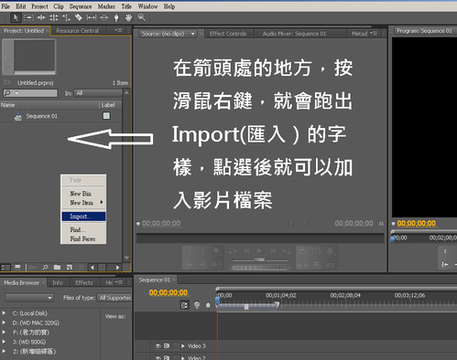This screenshot has height=360, width=457.
Task: Click Sequence 01 icon in Project list
Action: (x=18, y=116)
